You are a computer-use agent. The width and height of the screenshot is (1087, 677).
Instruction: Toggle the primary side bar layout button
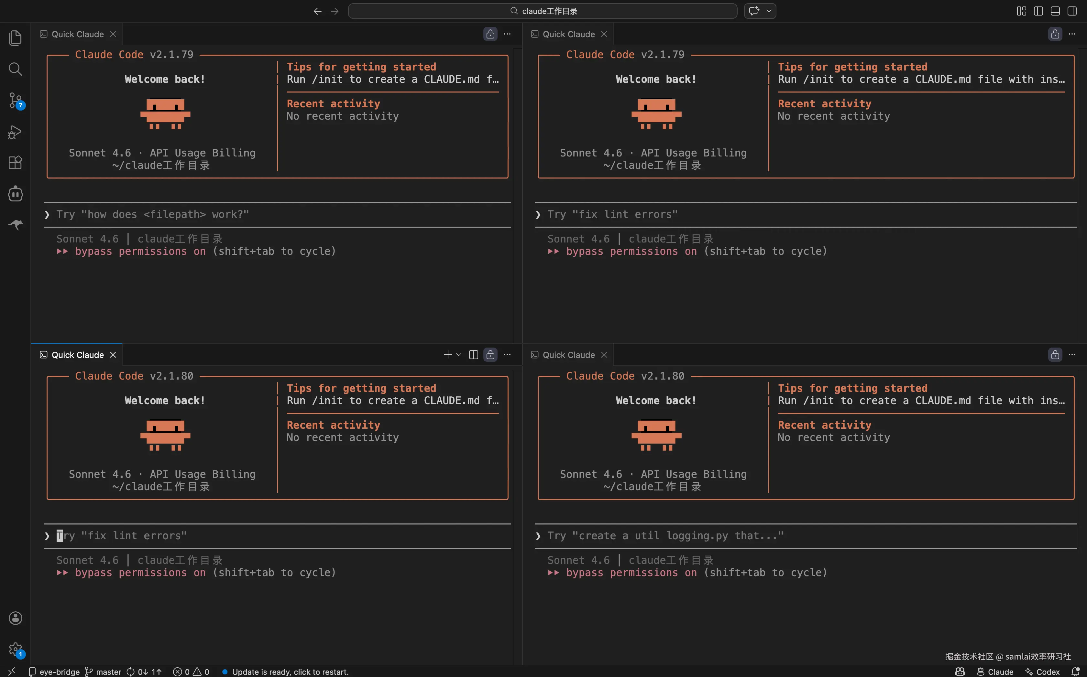[x=1038, y=11]
